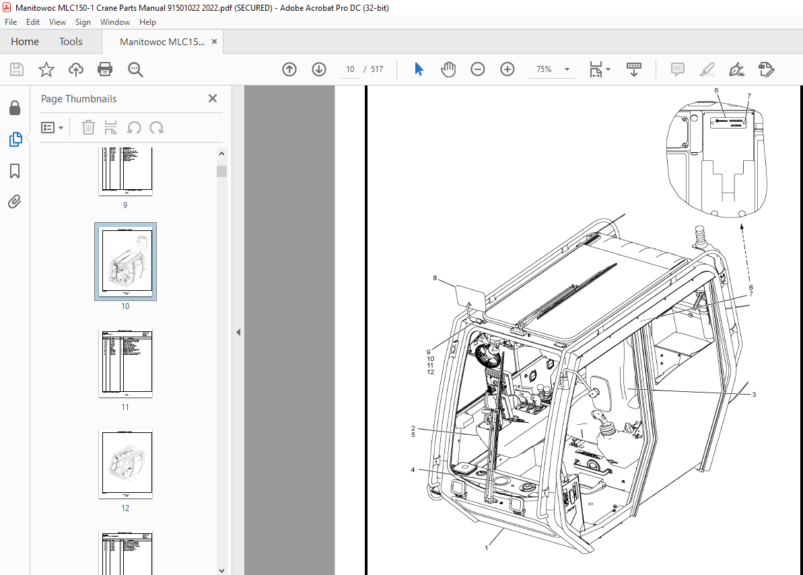Select the page 12 thumbnail

[125, 464]
